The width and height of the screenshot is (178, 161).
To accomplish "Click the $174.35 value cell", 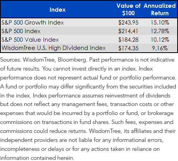I will click(128, 48).
